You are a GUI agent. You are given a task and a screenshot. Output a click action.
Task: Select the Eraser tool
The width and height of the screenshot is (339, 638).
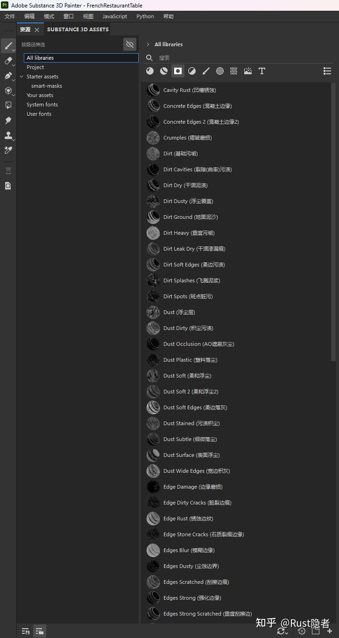tap(8, 61)
